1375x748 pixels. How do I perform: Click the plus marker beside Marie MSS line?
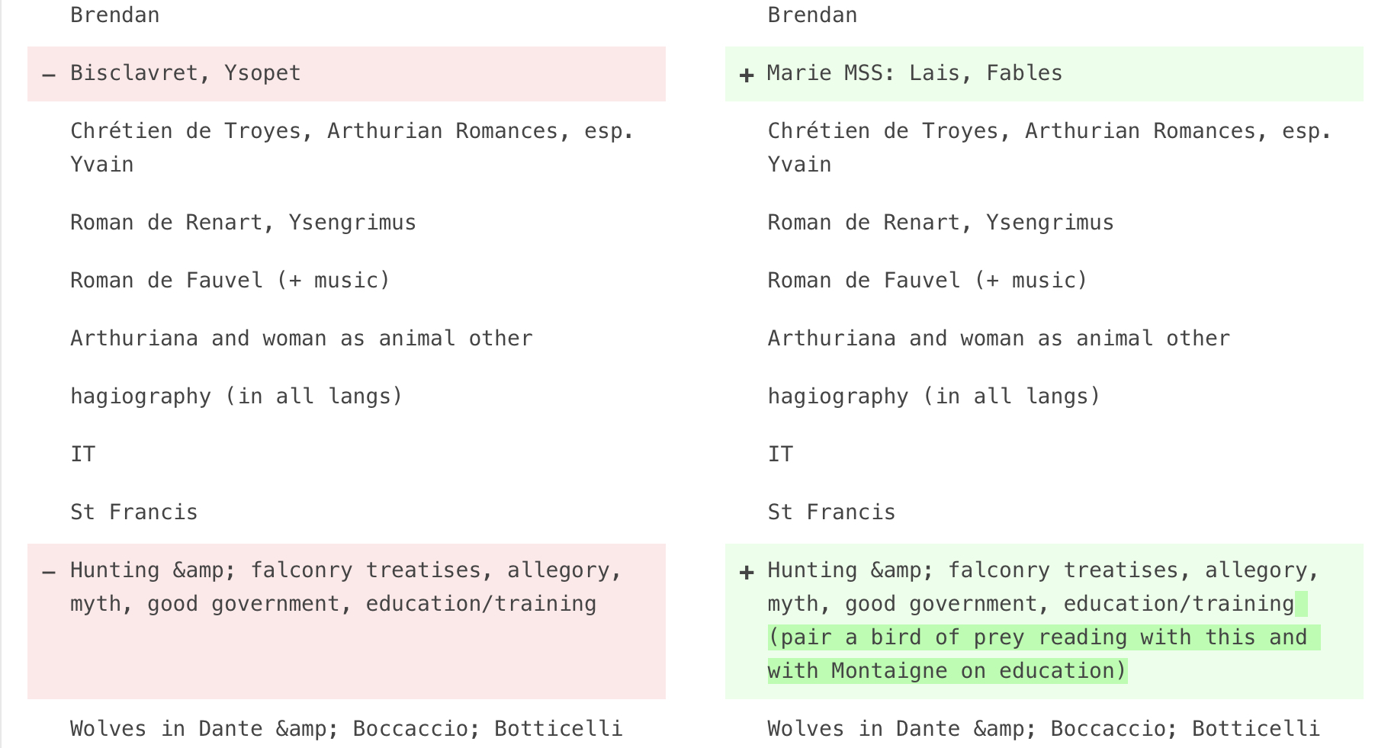coord(747,75)
